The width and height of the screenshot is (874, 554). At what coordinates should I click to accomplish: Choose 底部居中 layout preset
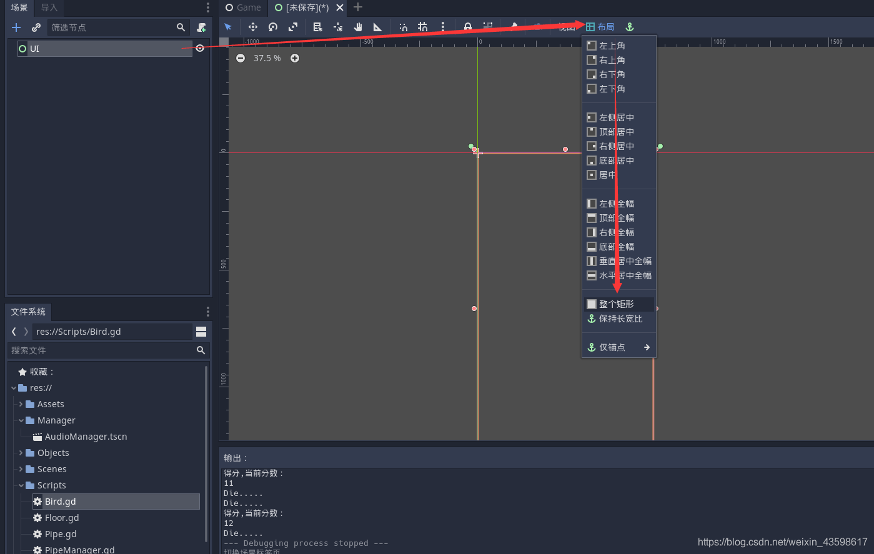click(619, 161)
